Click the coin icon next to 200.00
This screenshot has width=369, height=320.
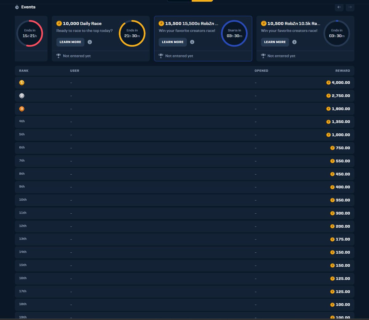point(332,226)
